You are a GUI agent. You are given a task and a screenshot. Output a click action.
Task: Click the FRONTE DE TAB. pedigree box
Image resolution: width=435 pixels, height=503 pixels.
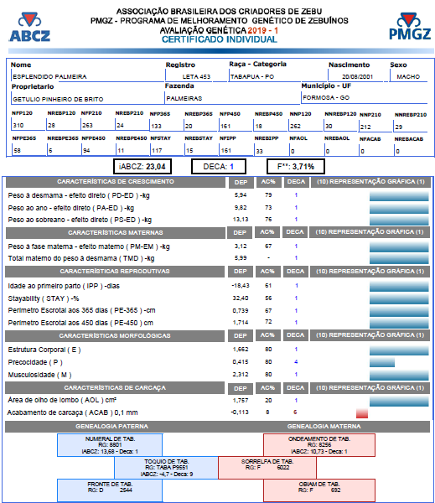click(110, 490)
